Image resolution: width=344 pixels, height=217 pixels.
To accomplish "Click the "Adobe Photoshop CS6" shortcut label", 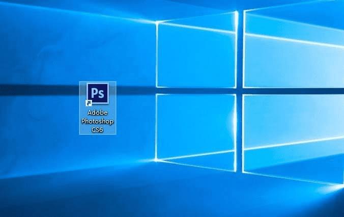I will [98, 121].
